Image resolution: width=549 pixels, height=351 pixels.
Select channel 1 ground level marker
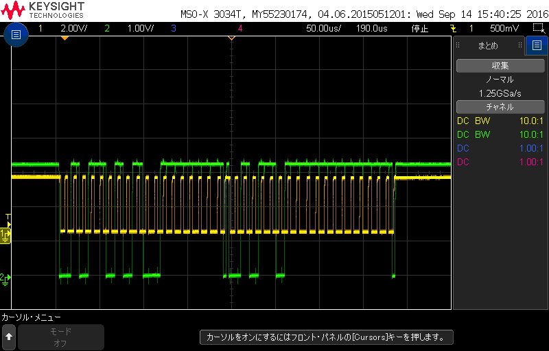pyautogui.click(x=5, y=236)
